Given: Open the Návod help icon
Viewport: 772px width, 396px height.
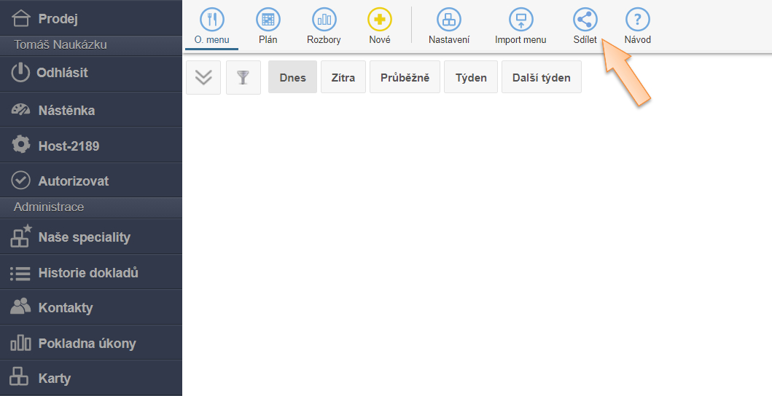Looking at the screenshot, I should 637,20.
